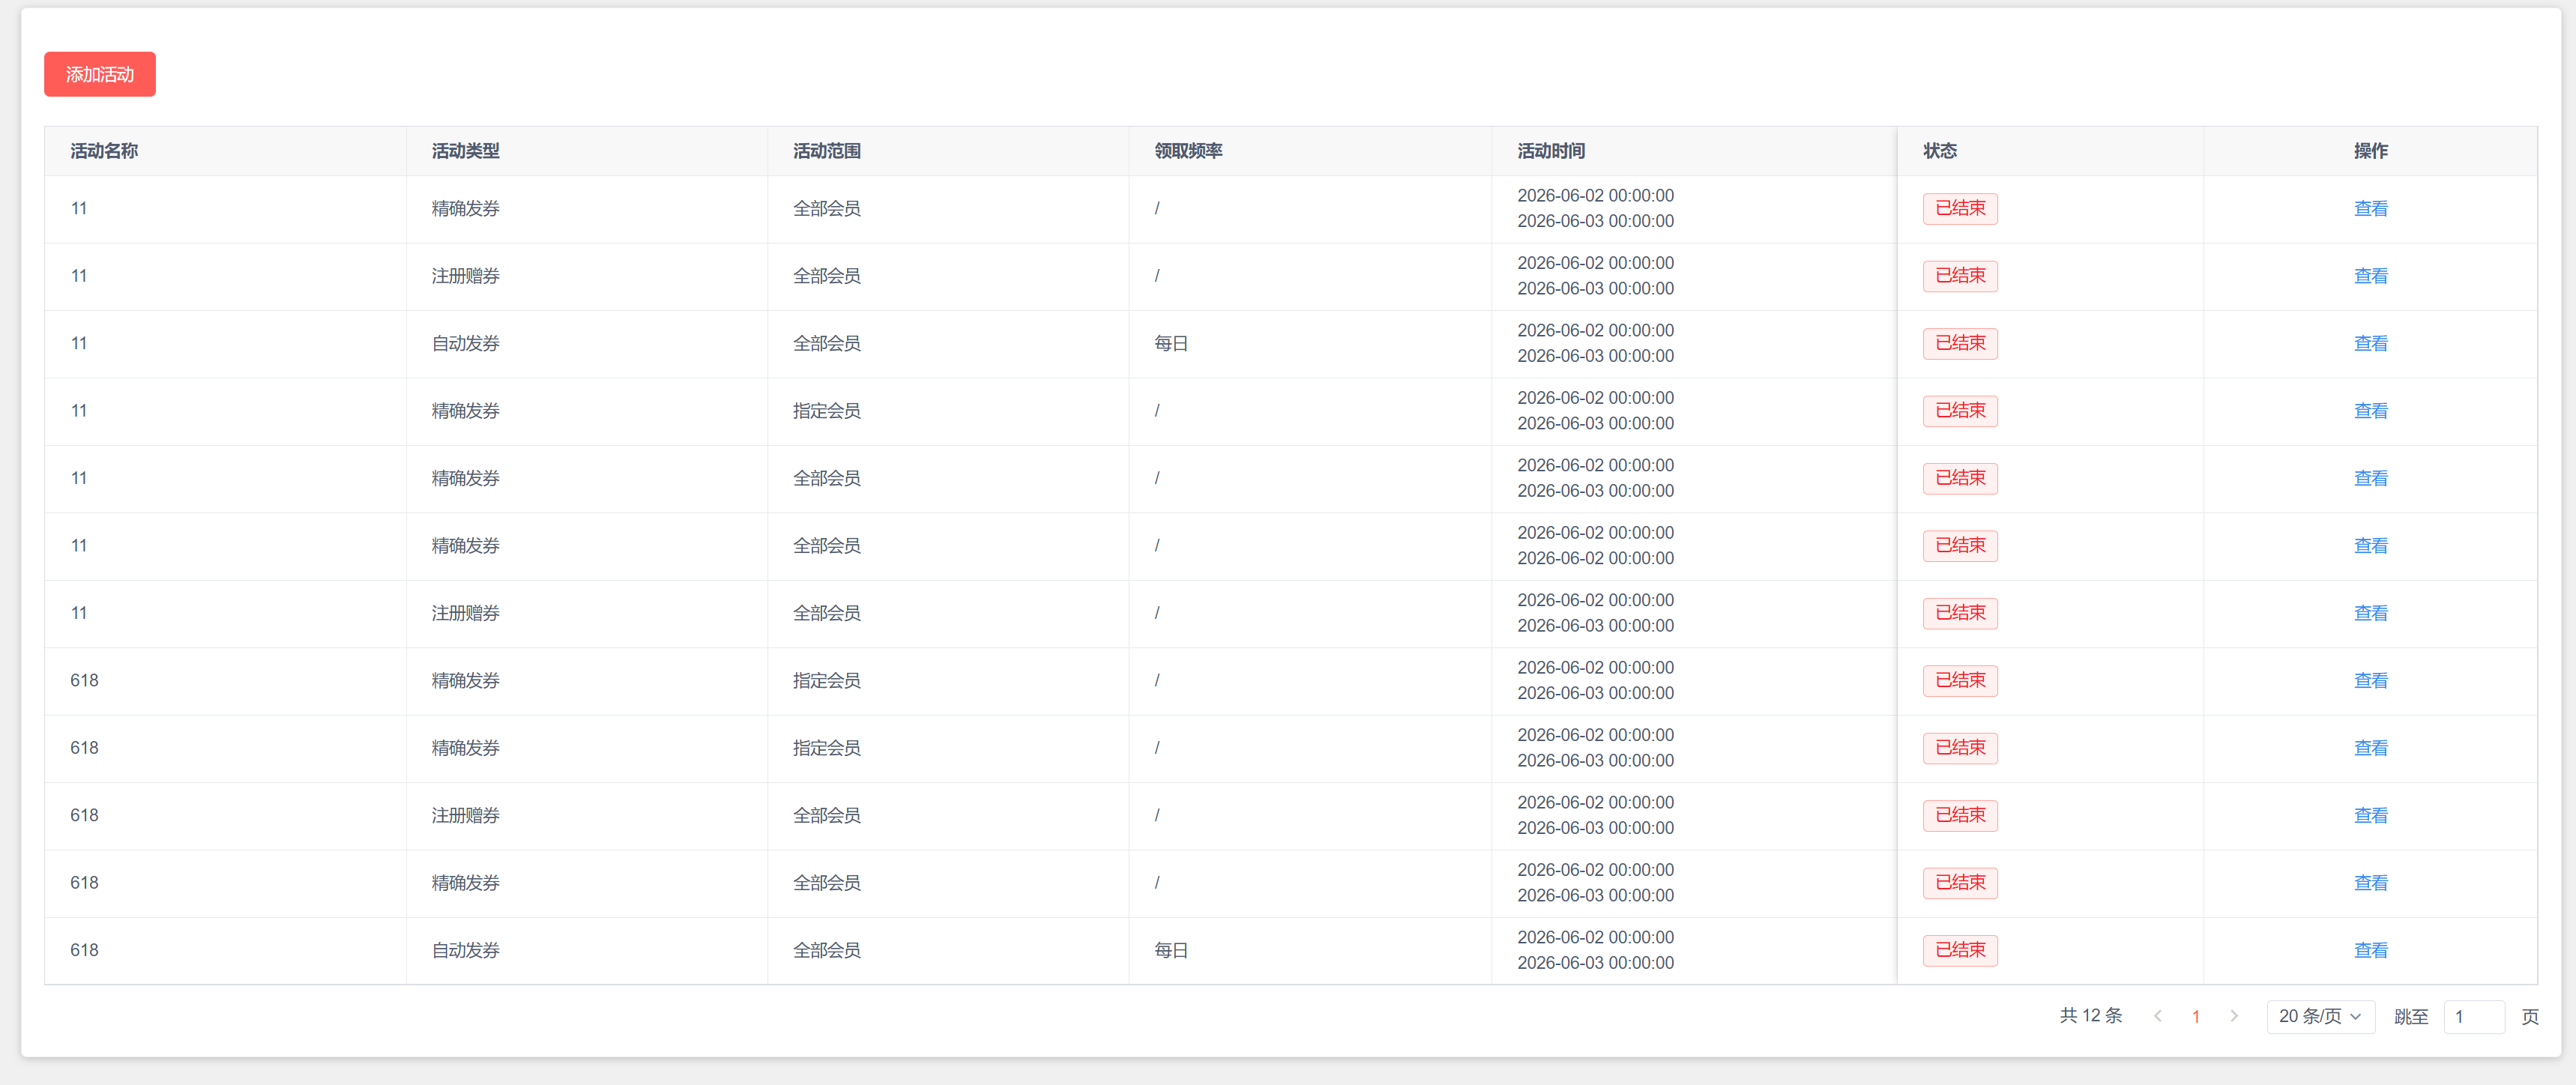
Task: Click the 活动名称 column header
Action: [x=104, y=151]
